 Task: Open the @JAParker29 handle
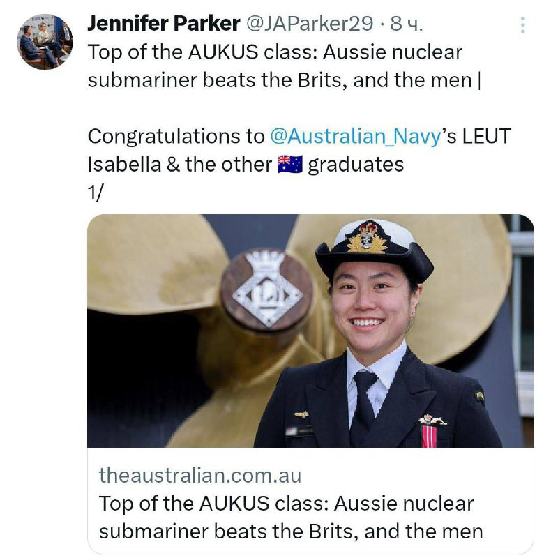coord(310,24)
